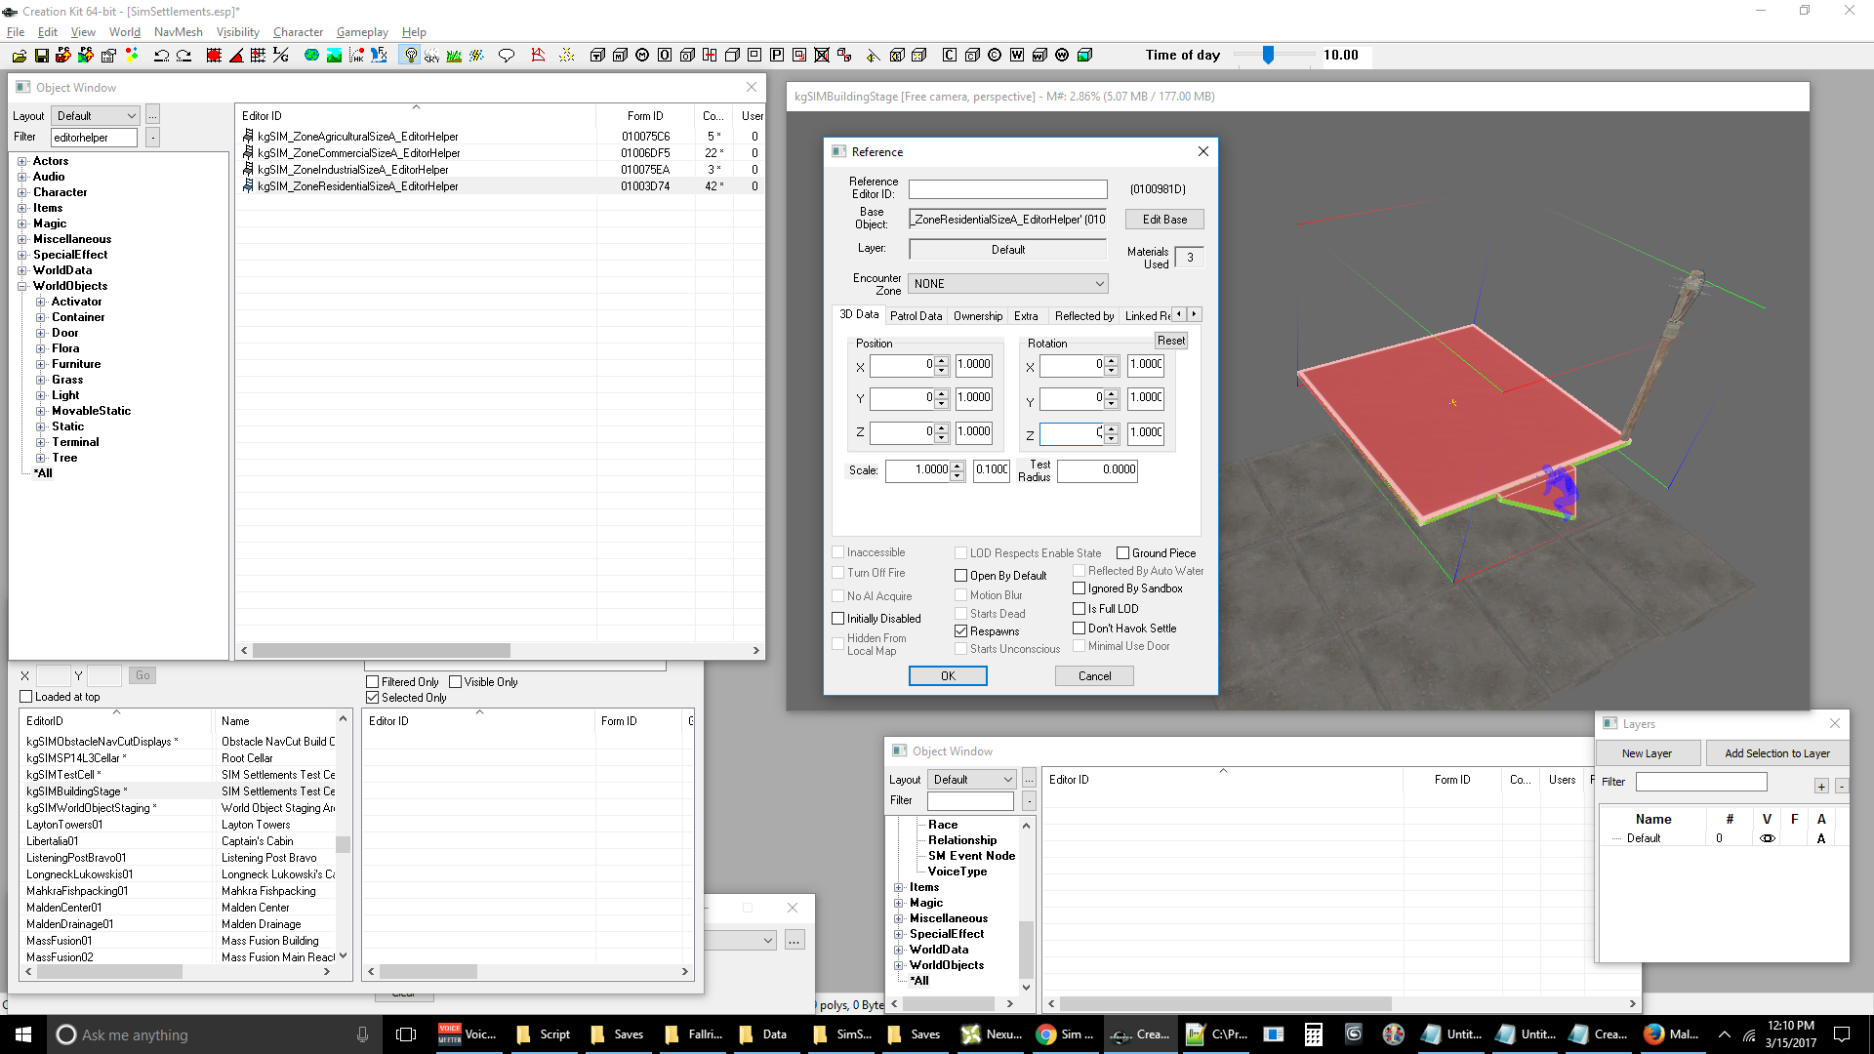
Task: Check the Open By Default checkbox
Action: point(961,576)
